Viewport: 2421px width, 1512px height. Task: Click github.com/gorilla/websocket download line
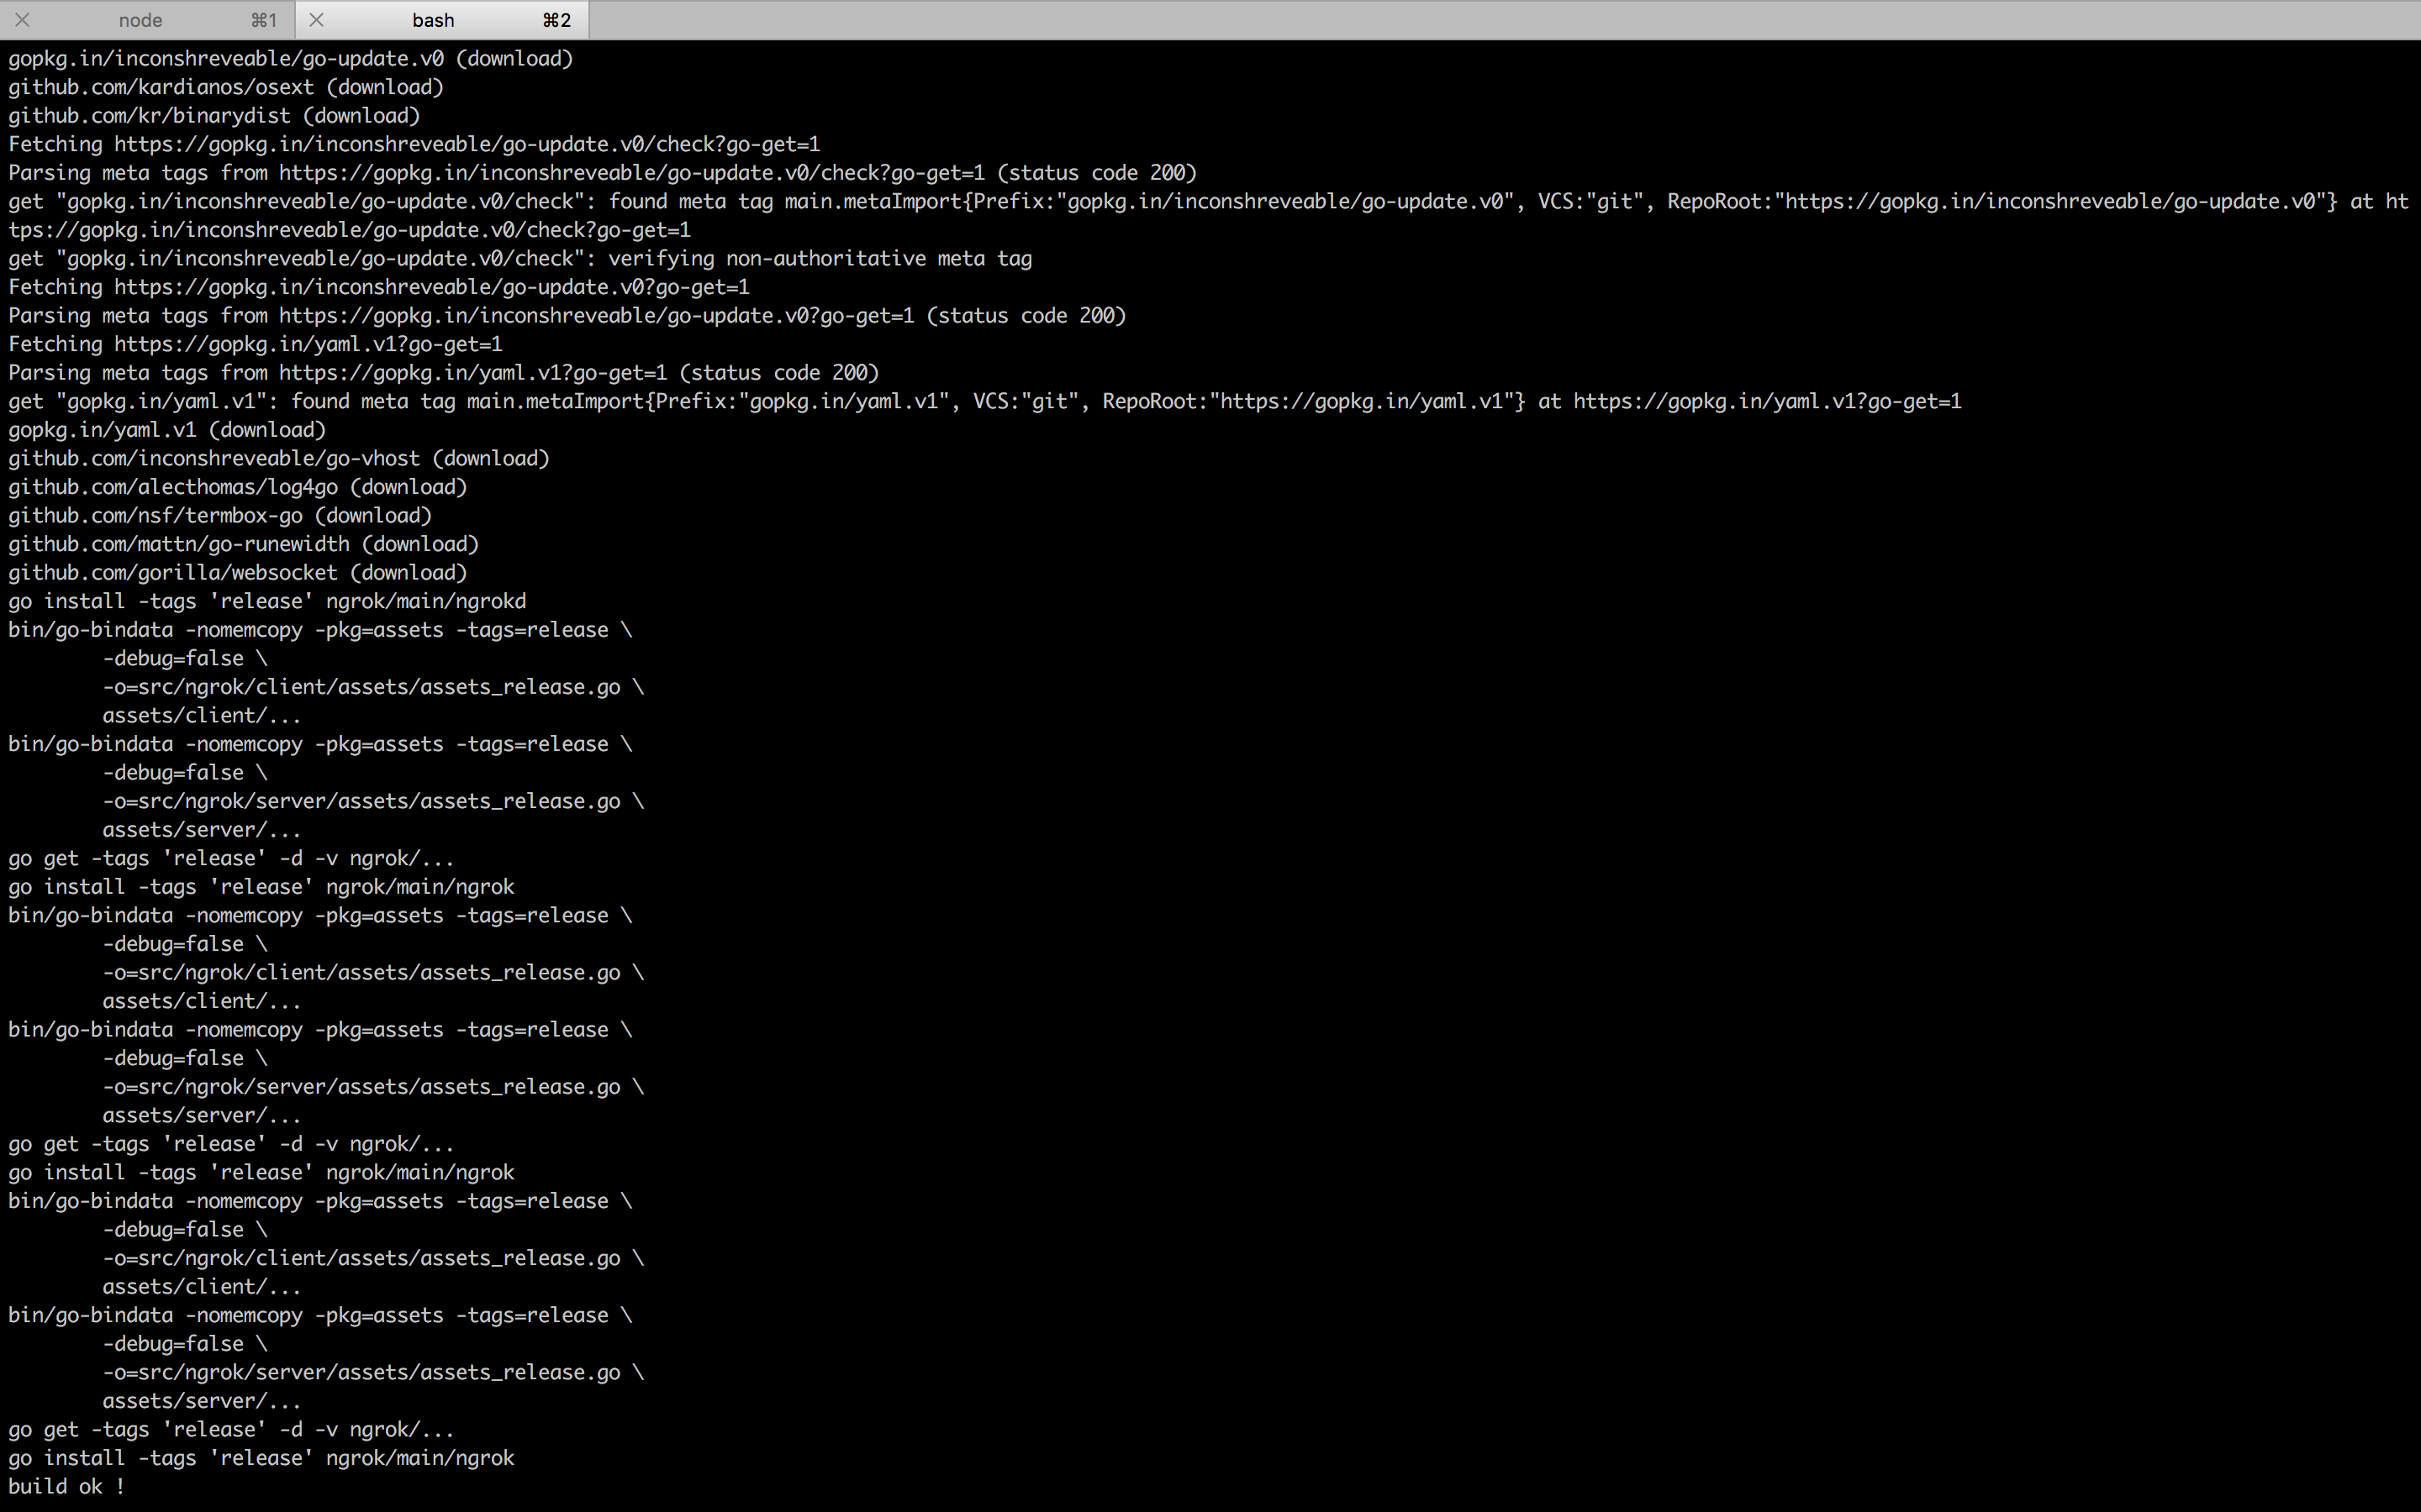pos(238,572)
